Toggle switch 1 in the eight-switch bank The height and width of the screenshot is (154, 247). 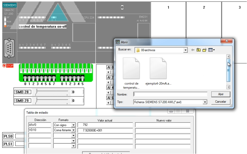pyautogui.click(x=29, y=78)
